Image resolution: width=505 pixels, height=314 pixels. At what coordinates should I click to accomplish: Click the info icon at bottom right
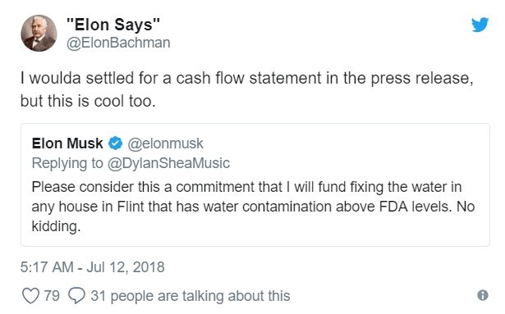click(483, 295)
